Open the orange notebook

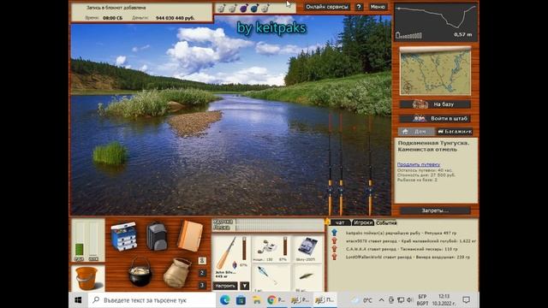pos(190,236)
